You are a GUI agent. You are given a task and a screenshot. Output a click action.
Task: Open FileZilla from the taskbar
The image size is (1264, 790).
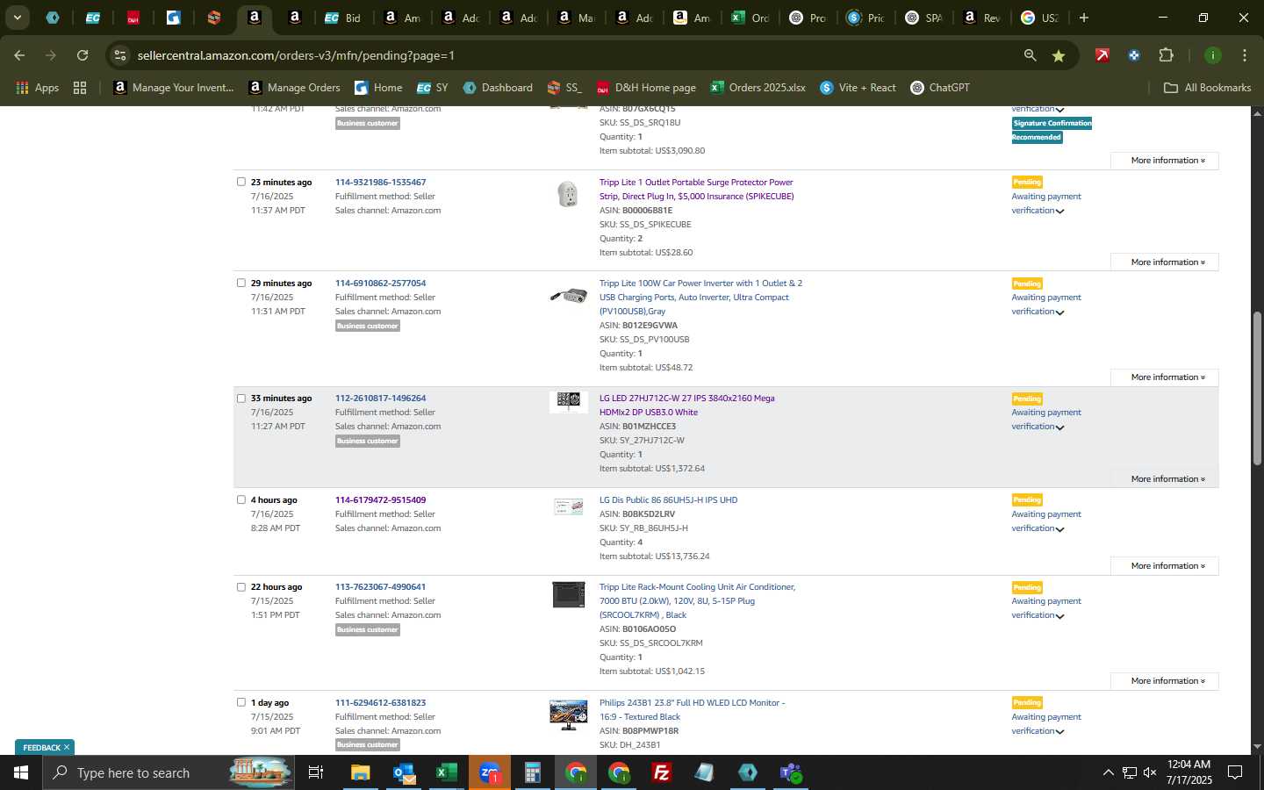pos(662,772)
